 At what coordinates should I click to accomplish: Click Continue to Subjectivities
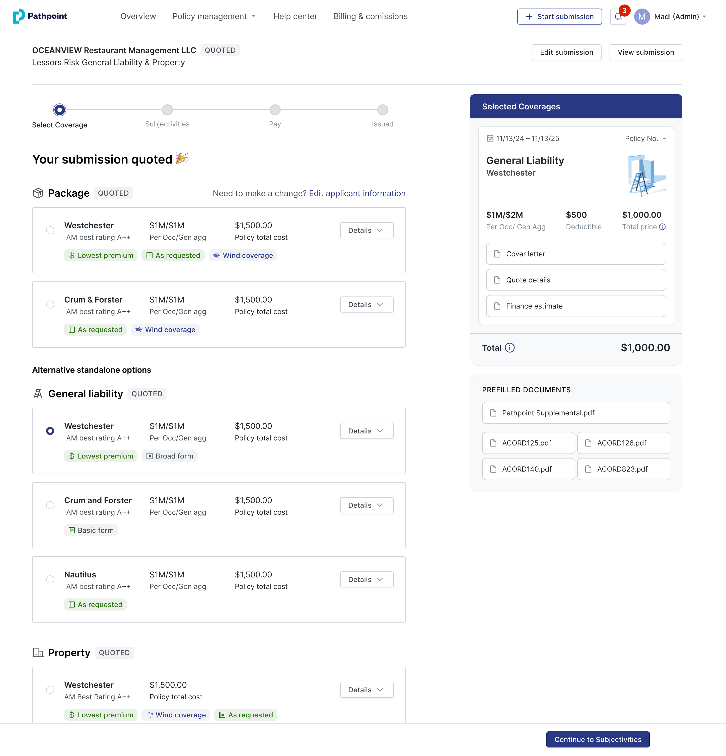click(x=598, y=739)
